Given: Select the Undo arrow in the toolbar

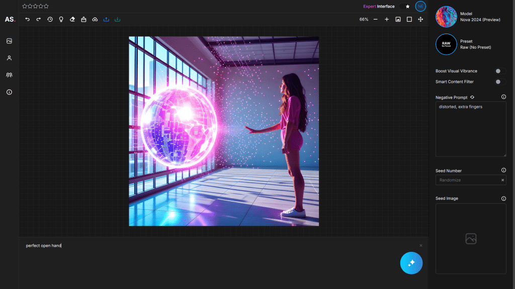Looking at the screenshot, I should coord(28,20).
